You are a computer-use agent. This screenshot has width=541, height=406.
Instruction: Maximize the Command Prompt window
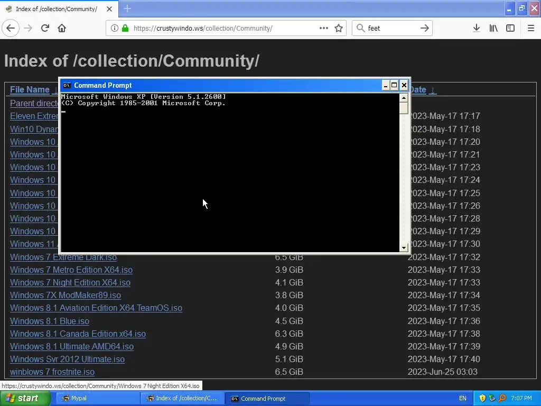coord(394,85)
